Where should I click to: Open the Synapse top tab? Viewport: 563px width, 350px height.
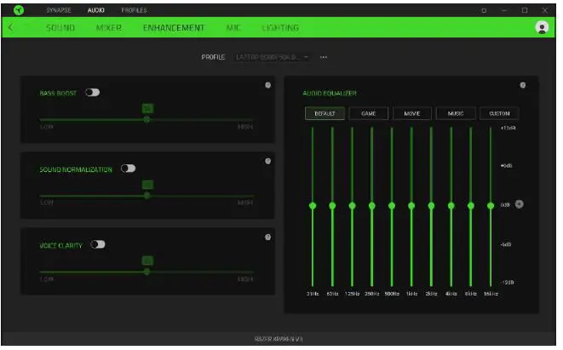click(x=59, y=10)
